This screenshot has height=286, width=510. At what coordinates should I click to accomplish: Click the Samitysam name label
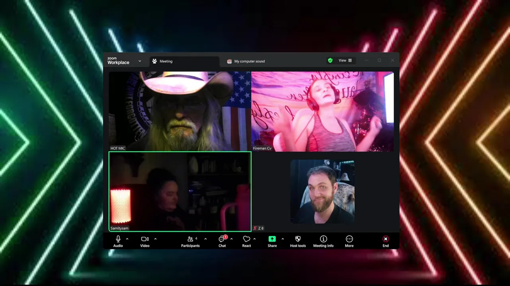coord(120,228)
